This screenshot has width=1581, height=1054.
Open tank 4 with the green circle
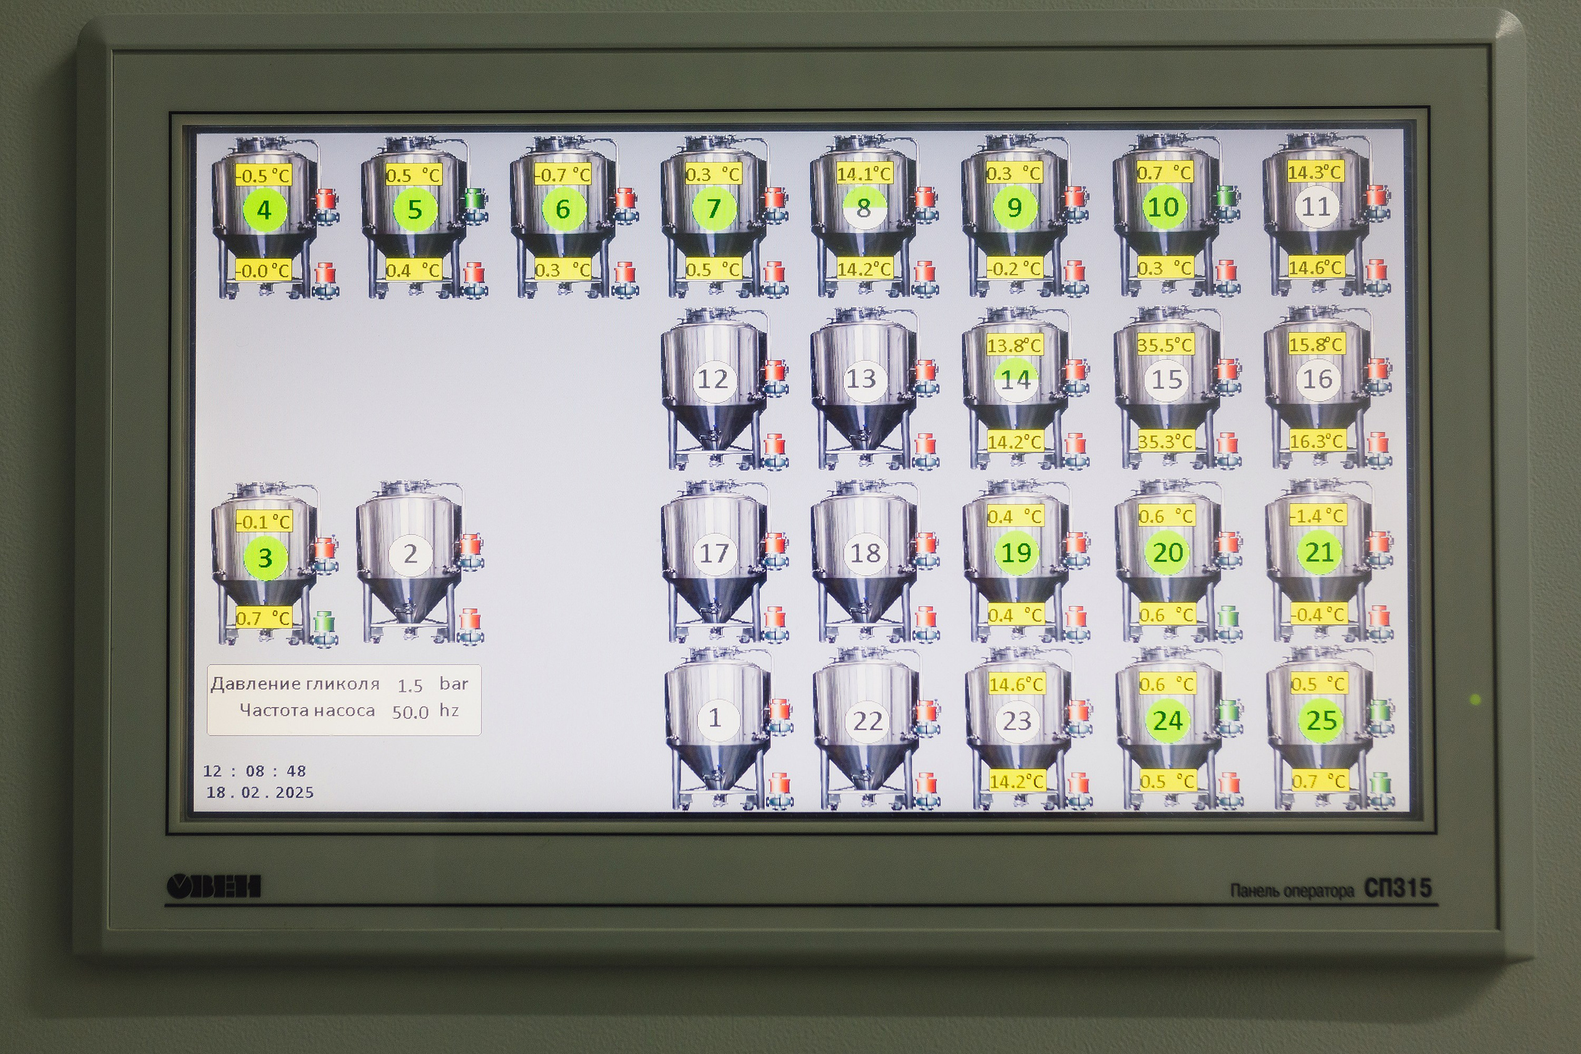click(x=264, y=211)
